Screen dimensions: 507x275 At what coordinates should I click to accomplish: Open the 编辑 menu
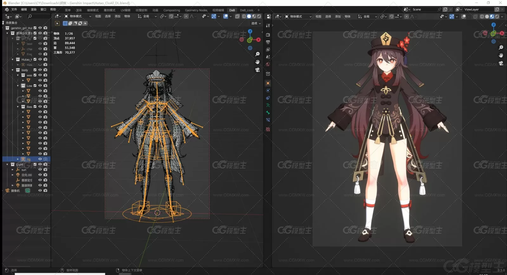[x=24, y=9]
